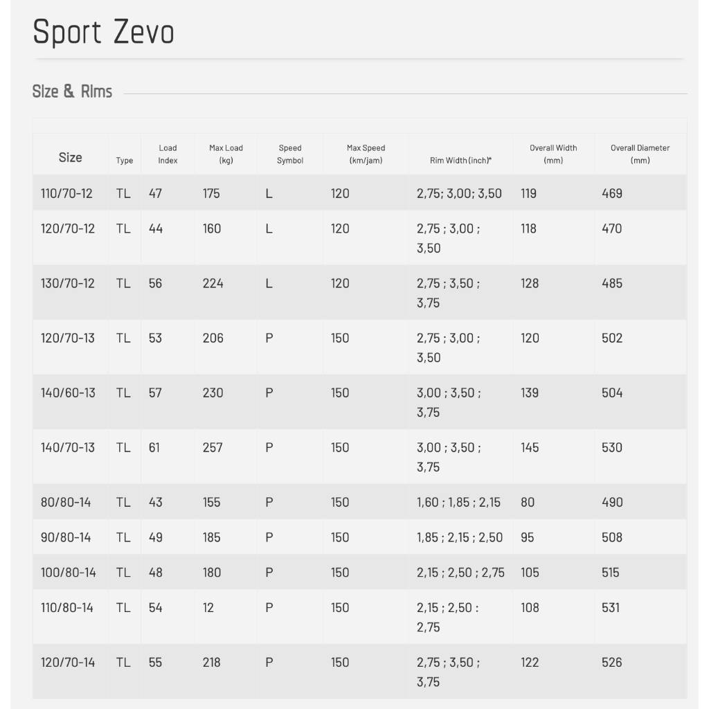The width and height of the screenshot is (709, 709).
Task: Click the Size column header
Action: (70, 157)
